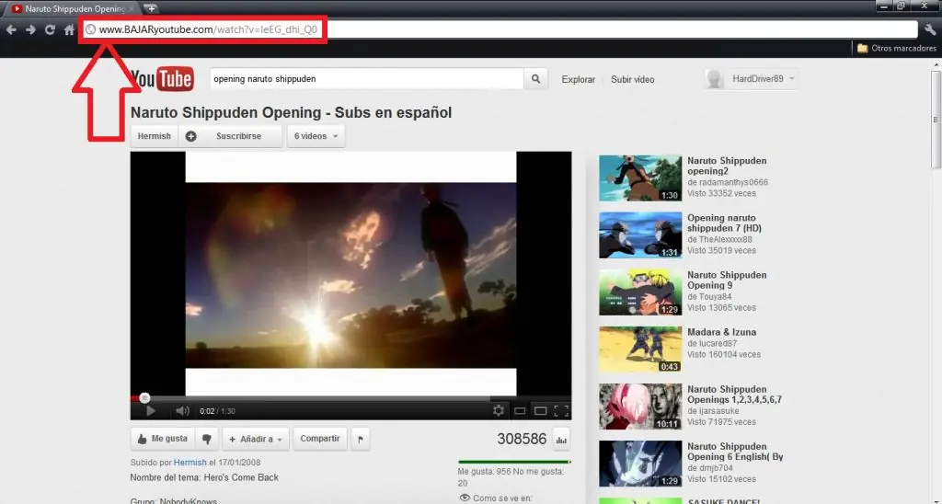Click the video player viewing area

[x=350, y=273]
